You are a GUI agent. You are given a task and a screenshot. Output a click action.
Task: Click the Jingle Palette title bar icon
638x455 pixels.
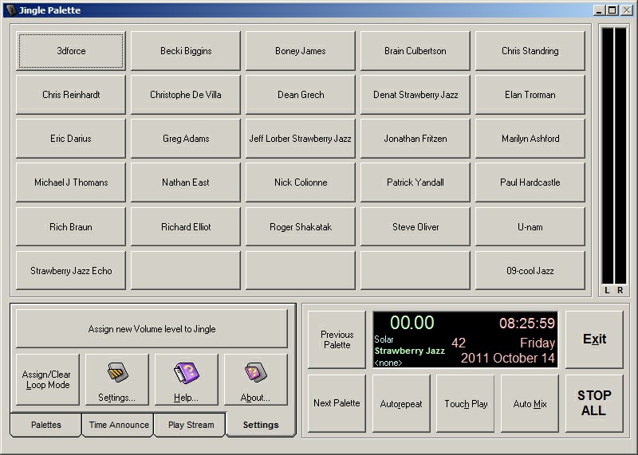click(x=10, y=10)
